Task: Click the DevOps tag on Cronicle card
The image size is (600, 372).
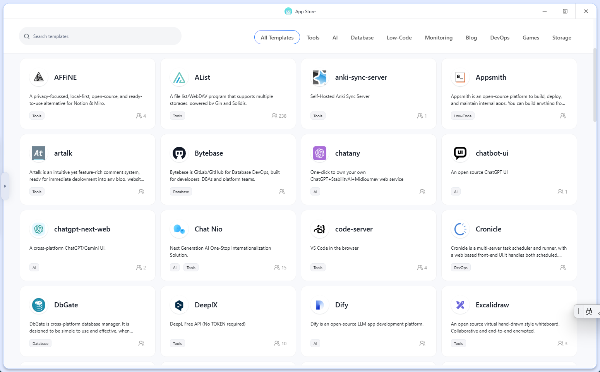Action: coord(461,267)
